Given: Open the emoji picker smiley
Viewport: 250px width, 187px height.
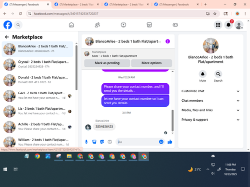Looking at the screenshot, I should coord(161,142).
